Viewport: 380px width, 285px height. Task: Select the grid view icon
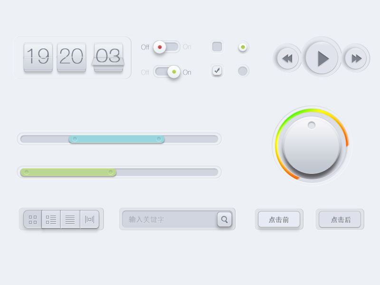(x=33, y=219)
